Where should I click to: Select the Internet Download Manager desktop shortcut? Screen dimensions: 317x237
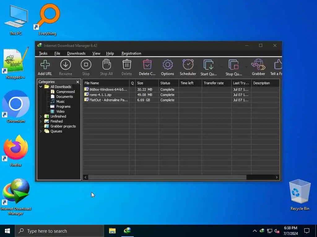pos(16,197)
